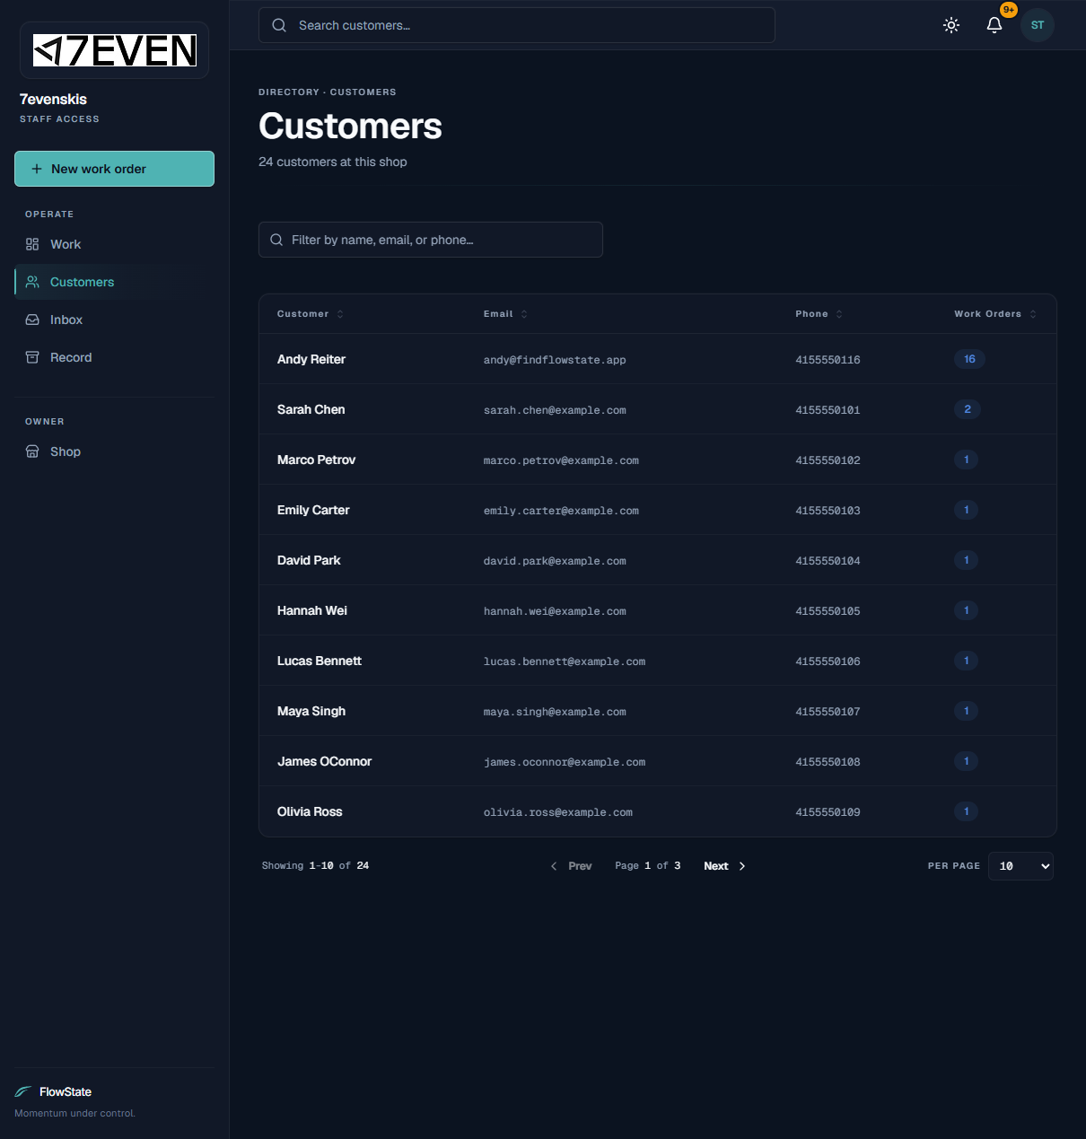
Task: Click the Work grid icon in sidebar
Action: (32, 244)
